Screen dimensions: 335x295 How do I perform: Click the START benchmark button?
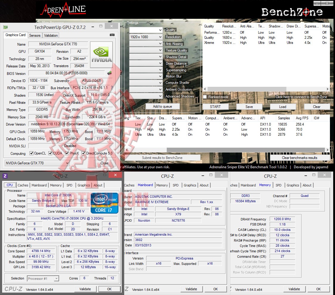tap(215, 106)
